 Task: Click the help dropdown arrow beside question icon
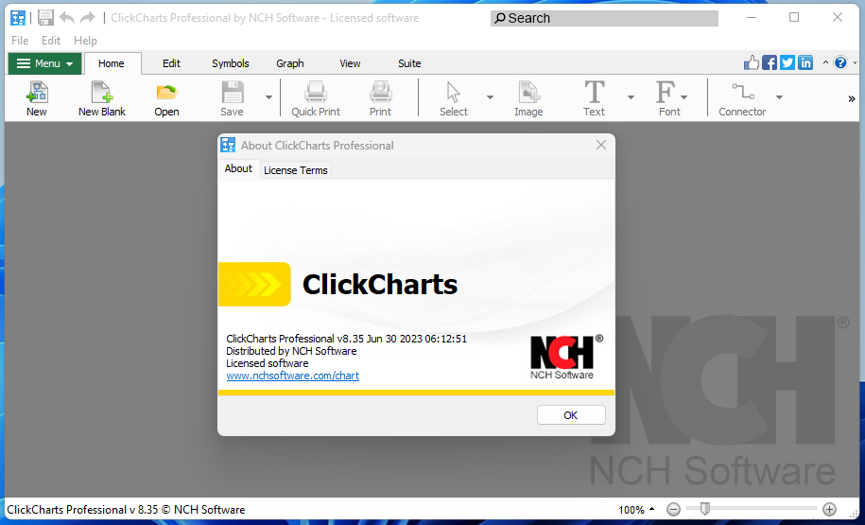click(855, 63)
